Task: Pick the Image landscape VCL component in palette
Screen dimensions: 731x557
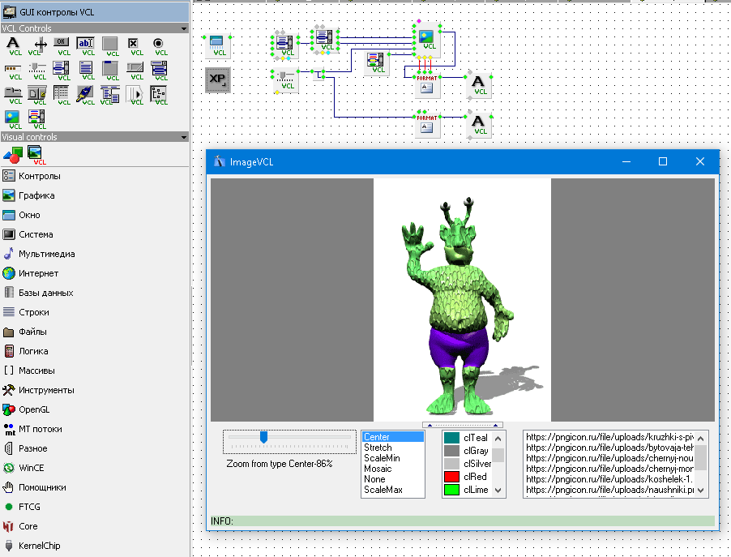Action: tap(13, 119)
